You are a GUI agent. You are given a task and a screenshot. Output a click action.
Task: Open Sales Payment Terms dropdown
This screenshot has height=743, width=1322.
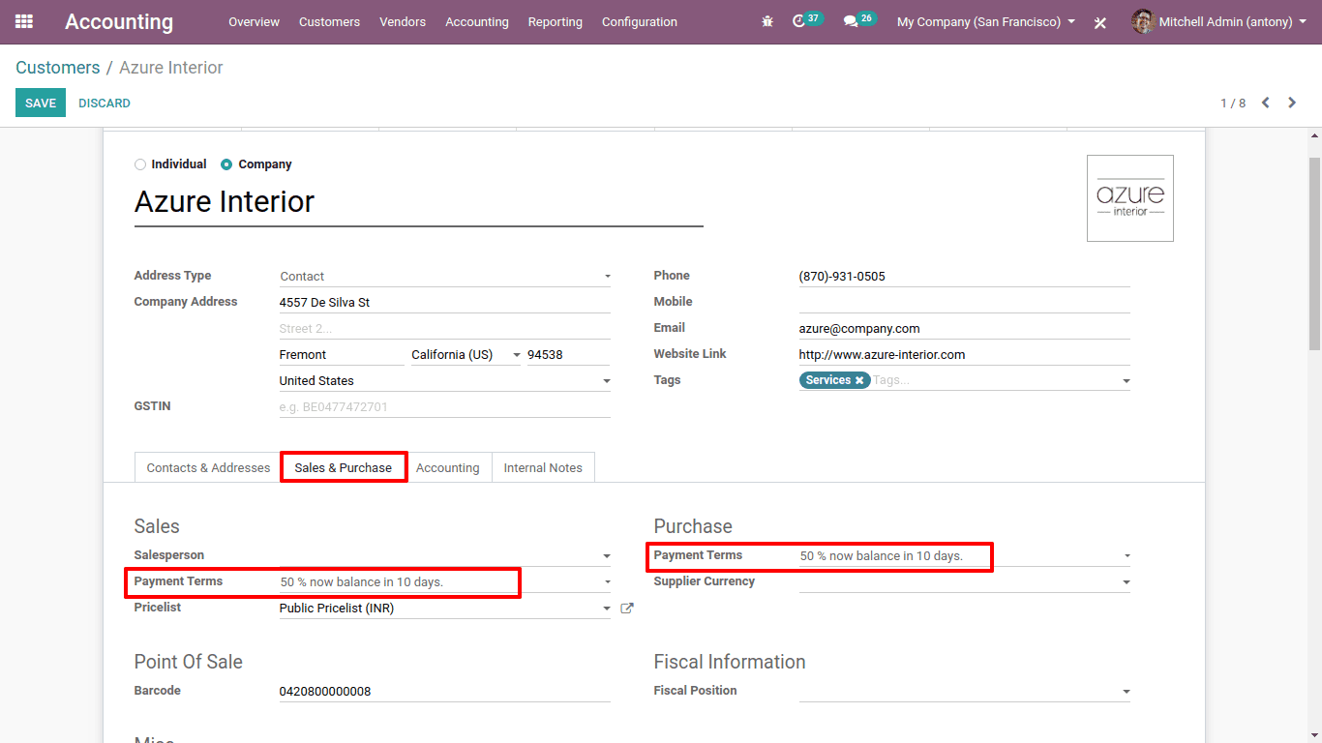pyautogui.click(x=445, y=582)
